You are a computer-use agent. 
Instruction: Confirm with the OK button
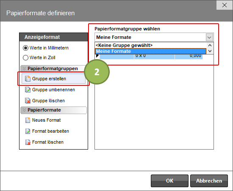point(169,181)
